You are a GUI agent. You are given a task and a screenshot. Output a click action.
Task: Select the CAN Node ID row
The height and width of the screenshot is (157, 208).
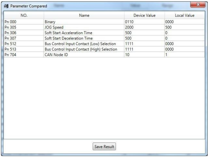coord(104,55)
